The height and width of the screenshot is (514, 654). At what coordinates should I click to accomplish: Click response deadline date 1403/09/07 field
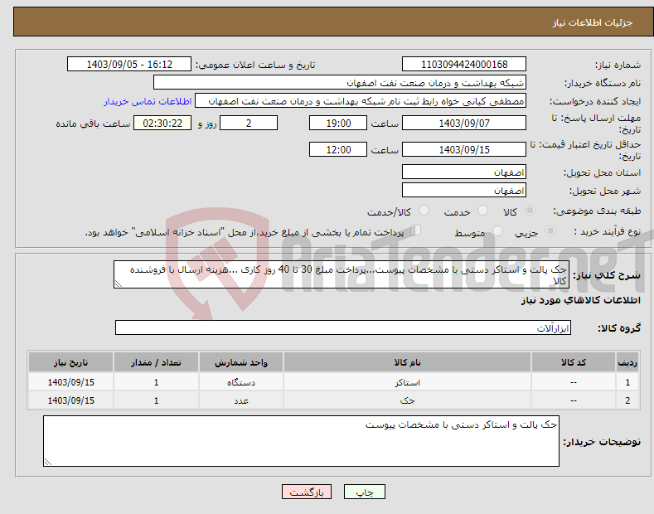(x=464, y=123)
